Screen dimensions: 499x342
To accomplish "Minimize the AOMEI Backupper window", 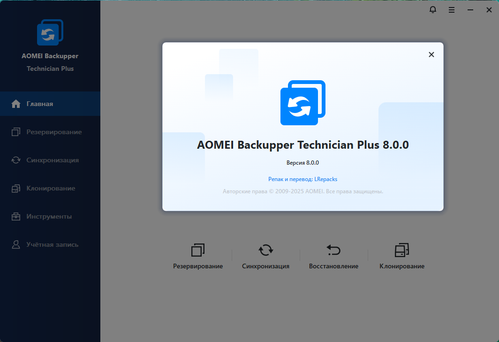I will pyautogui.click(x=470, y=10).
